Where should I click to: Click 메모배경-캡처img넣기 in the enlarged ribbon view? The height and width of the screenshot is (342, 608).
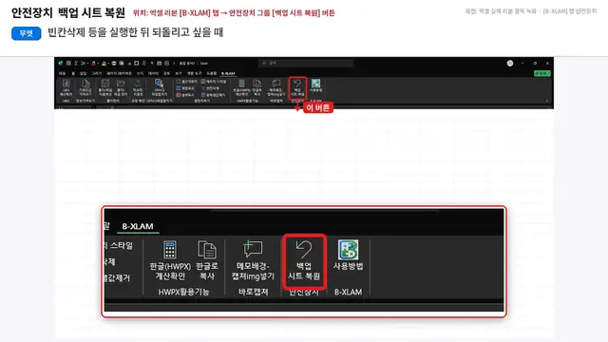click(x=253, y=260)
